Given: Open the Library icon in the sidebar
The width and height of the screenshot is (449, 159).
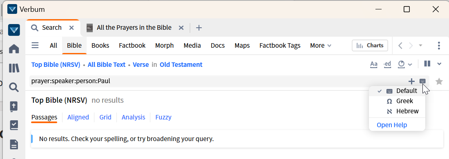Looking at the screenshot, I should click(14, 68).
